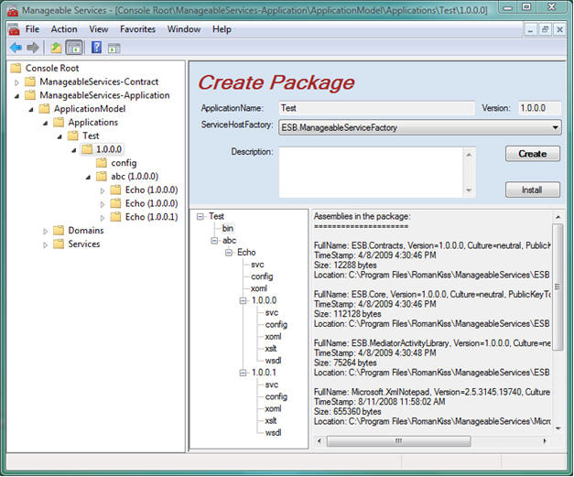This screenshot has width=574, height=477.
Task: Click the Manageable Services app icon in menu bar
Action: tap(14, 29)
